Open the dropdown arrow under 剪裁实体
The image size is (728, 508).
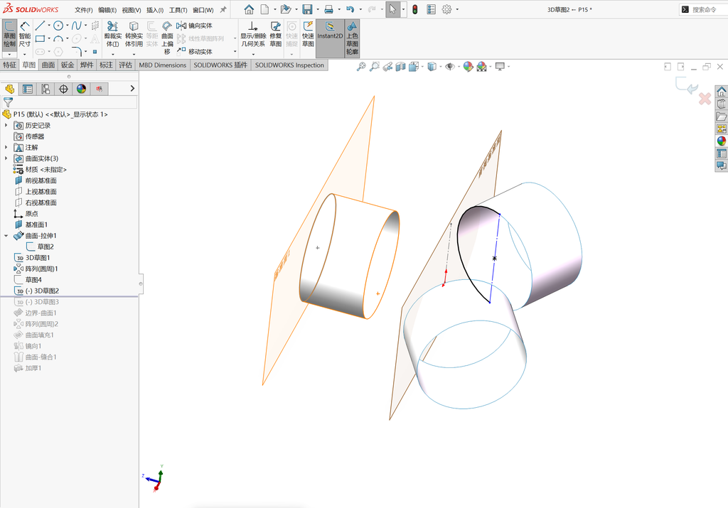[x=112, y=54]
